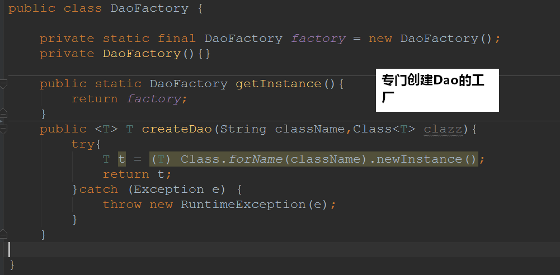
Task: Click the newInstance() call
Action: coord(427,159)
